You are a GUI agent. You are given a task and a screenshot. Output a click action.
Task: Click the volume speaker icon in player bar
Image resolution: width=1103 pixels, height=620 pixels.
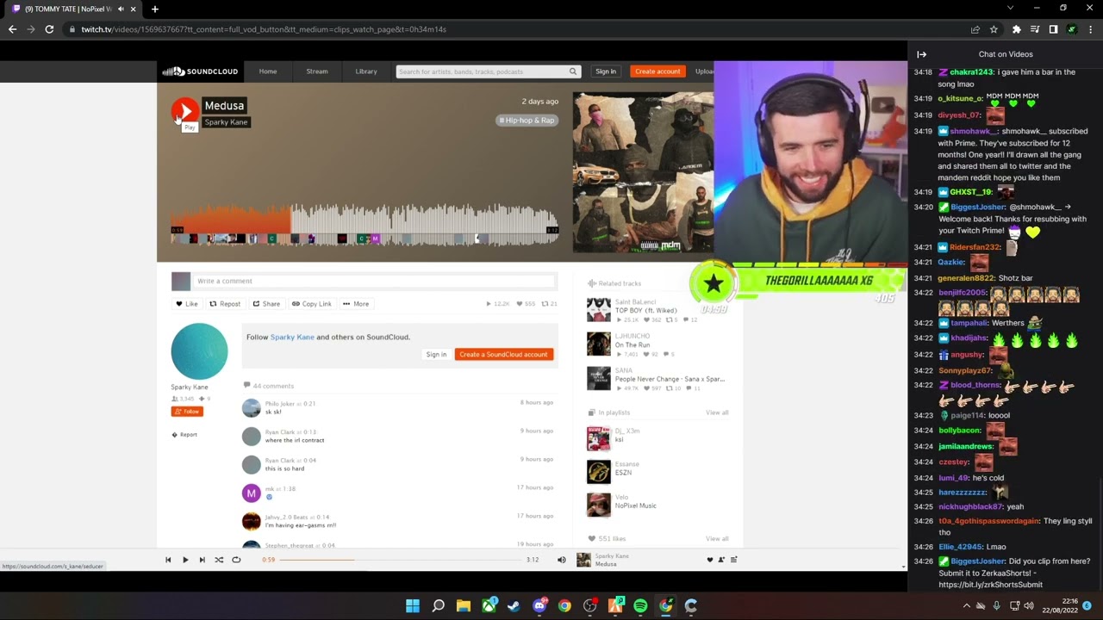[x=562, y=560]
